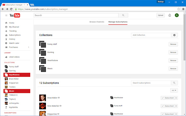The height and width of the screenshot is (116, 186).
Task: Toggle Subscribed button for Dota Watafak
Action: pos(168,106)
